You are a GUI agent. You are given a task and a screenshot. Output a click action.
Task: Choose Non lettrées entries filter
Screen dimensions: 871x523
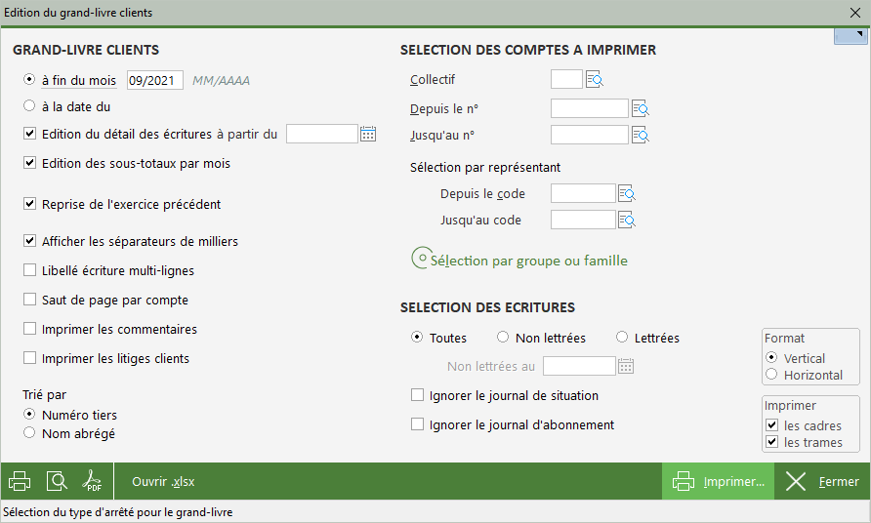click(503, 338)
